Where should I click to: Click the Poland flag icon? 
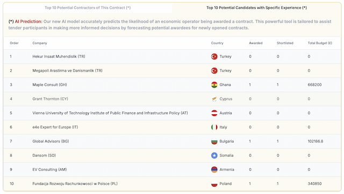click(x=214, y=184)
